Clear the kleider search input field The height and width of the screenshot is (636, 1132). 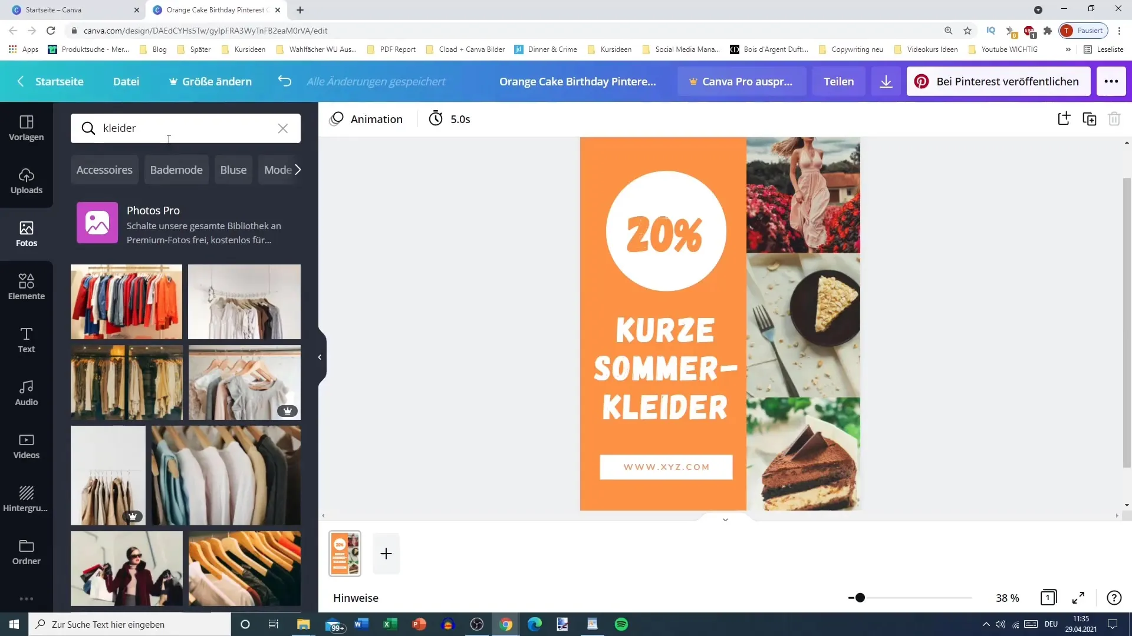click(283, 128)
